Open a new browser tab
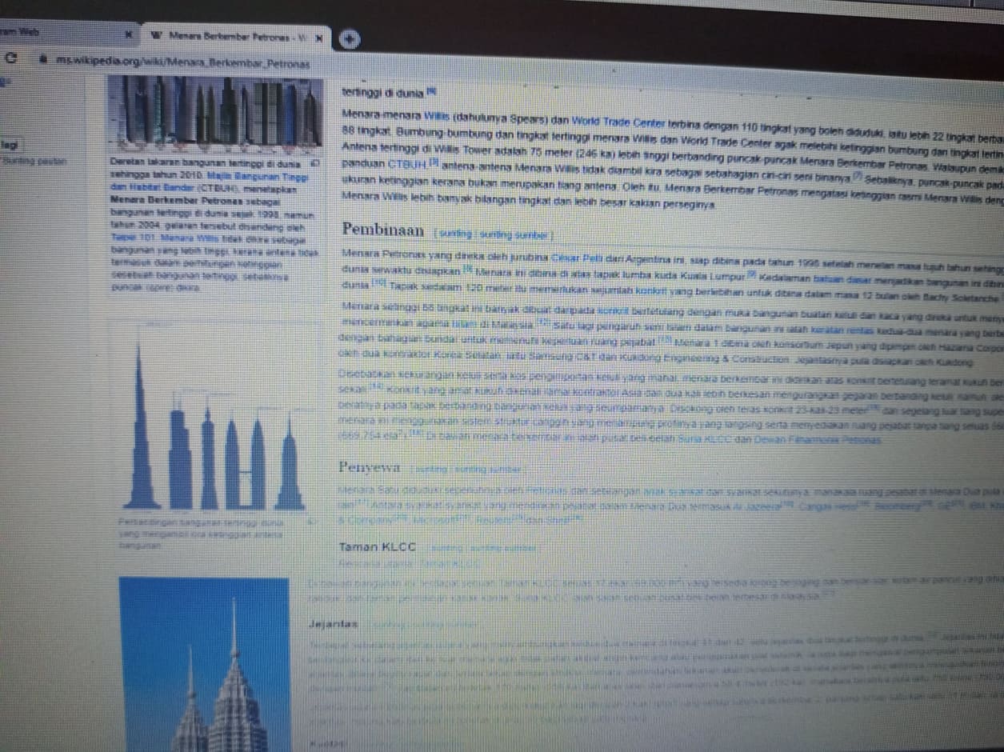 tap(349, 38)
